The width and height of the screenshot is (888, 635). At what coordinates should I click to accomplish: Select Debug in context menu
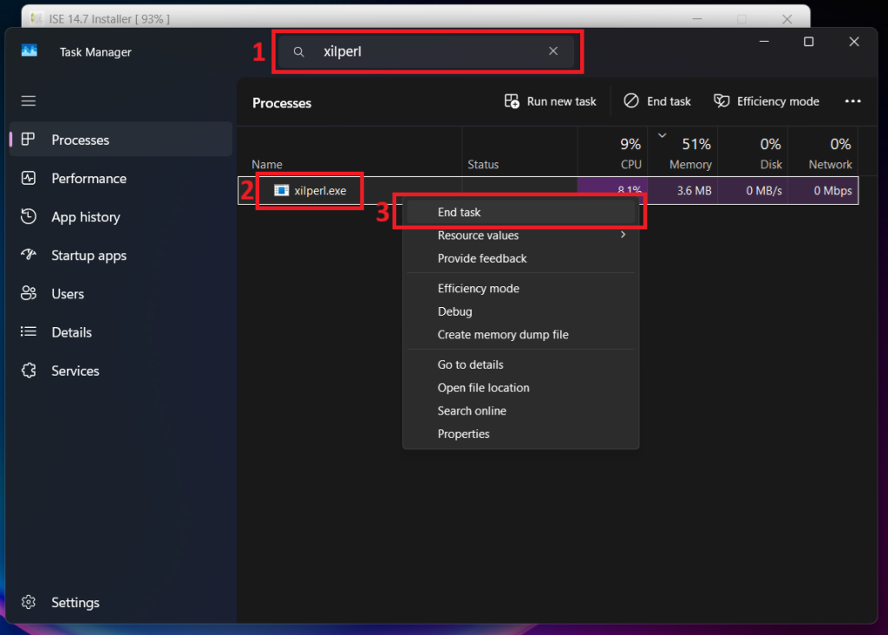tap(520, 311)
